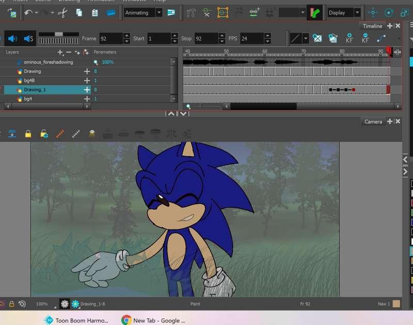Open the blank dropdown left of render icon

pos(303,12)
